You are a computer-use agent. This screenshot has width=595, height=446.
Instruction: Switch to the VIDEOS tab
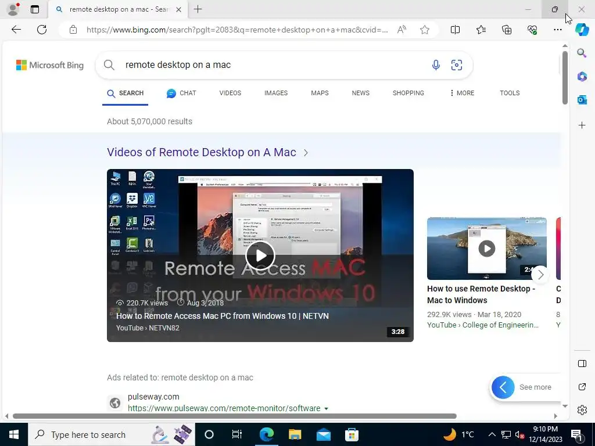coord(230,93)
